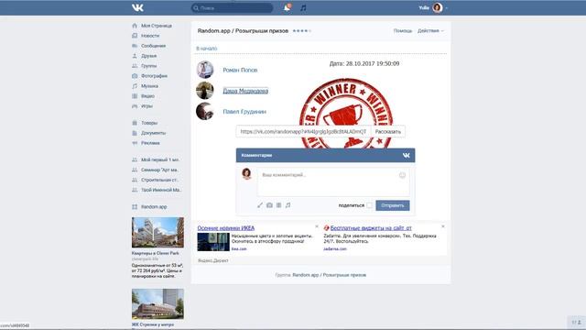Open Даша Медведева profile link
The image size is (586, 330).
(245, 91)
